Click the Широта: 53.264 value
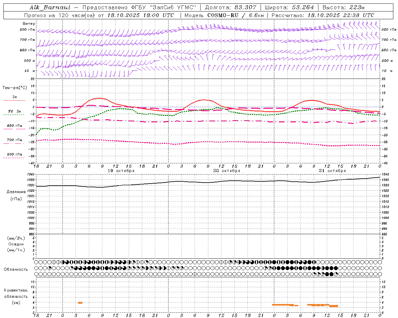The image size is (398, 318). click(x=289, y=7)
